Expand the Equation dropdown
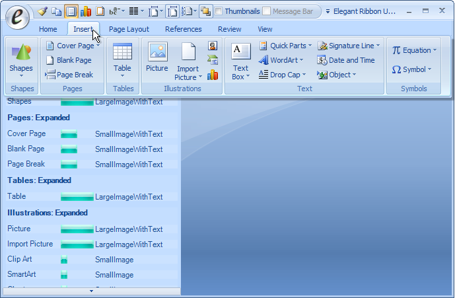 tap(435, 50)
